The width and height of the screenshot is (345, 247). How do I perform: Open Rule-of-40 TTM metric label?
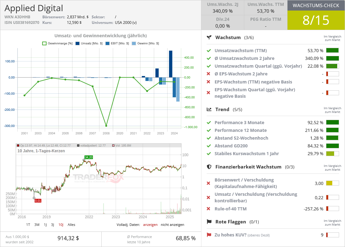click(231, 209)
